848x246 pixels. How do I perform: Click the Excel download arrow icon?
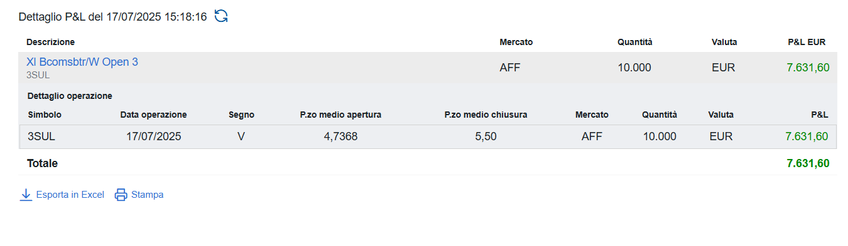pos(26,195)
